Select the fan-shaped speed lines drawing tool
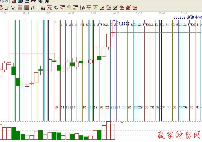Image resolution: width=202 pixels, height=142 pixels. click(x=7, y=8)
